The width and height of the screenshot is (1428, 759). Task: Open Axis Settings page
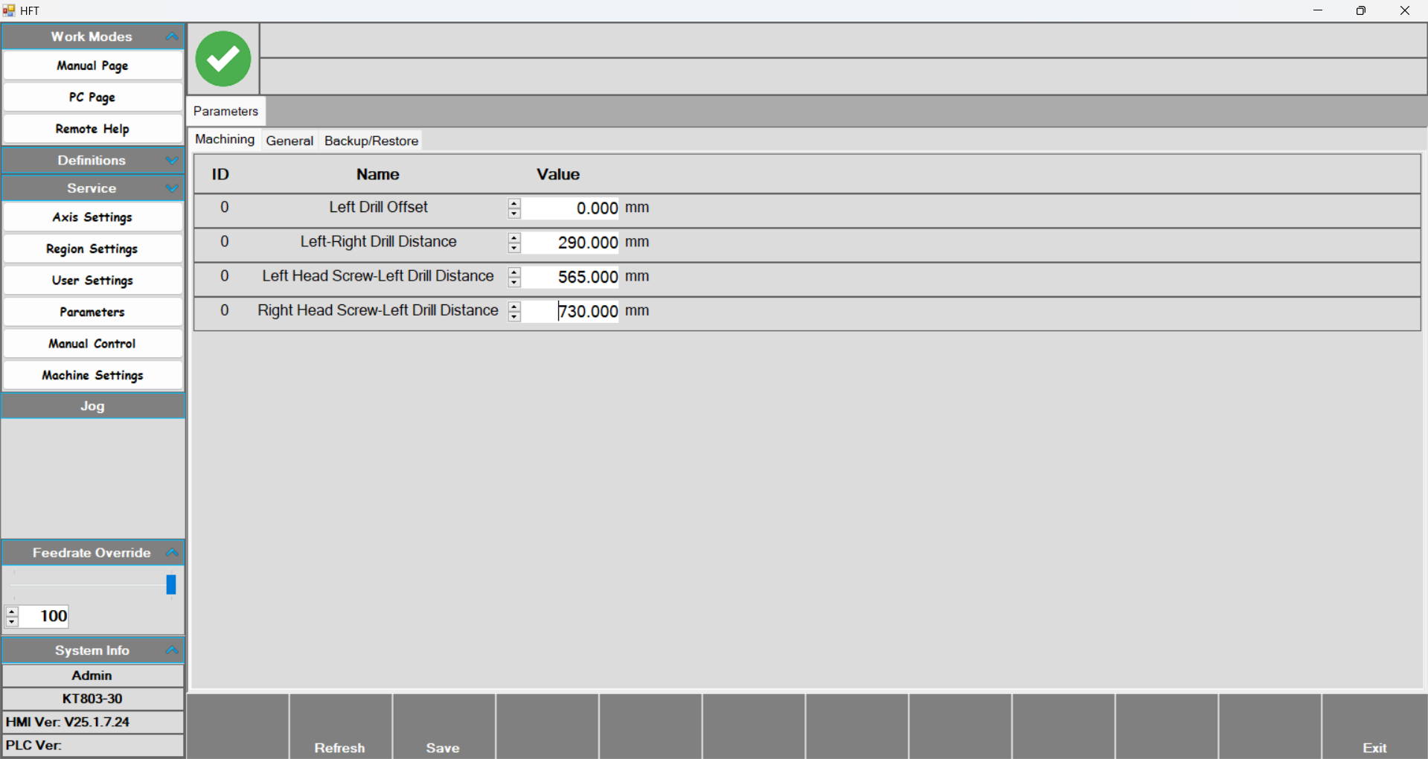[x=92, y=217]
